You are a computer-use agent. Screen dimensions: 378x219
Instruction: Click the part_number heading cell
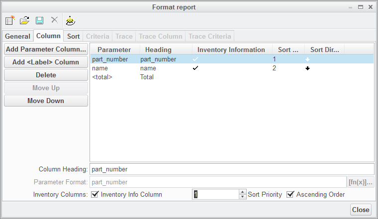coord(158,59)
